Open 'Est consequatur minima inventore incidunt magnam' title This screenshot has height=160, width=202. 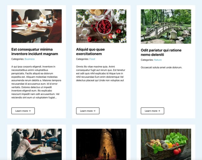(x=35, y=51)
